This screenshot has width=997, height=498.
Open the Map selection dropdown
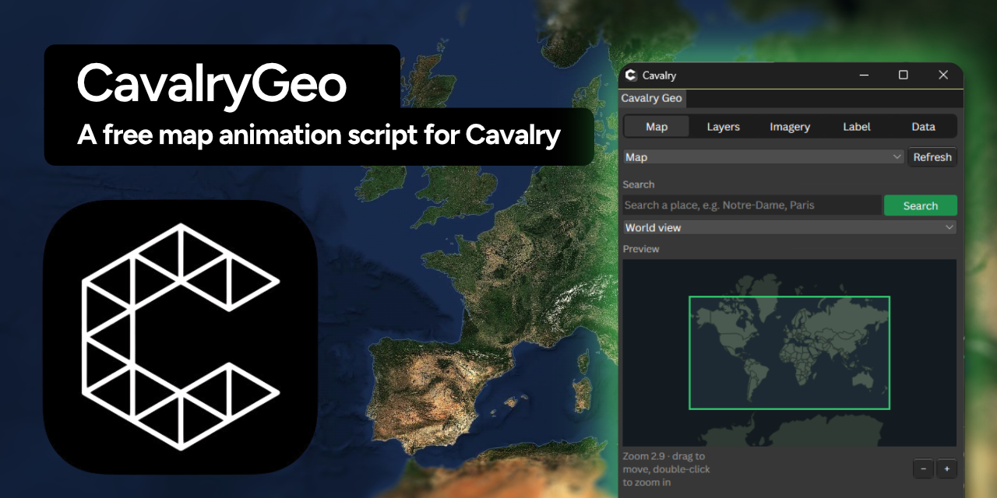tap(763, 157)
